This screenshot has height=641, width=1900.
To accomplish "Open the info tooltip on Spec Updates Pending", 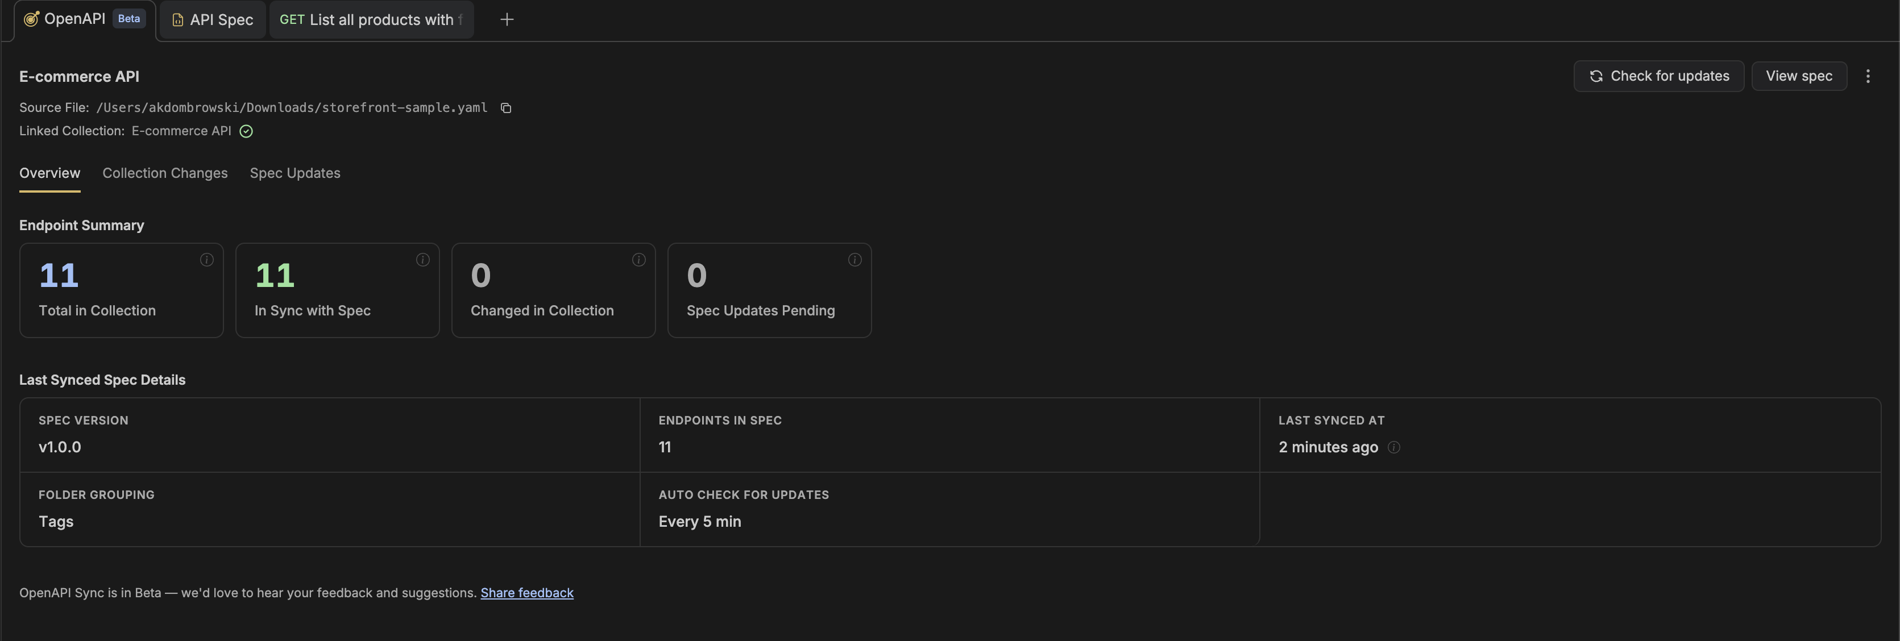I will coord(855,260).
